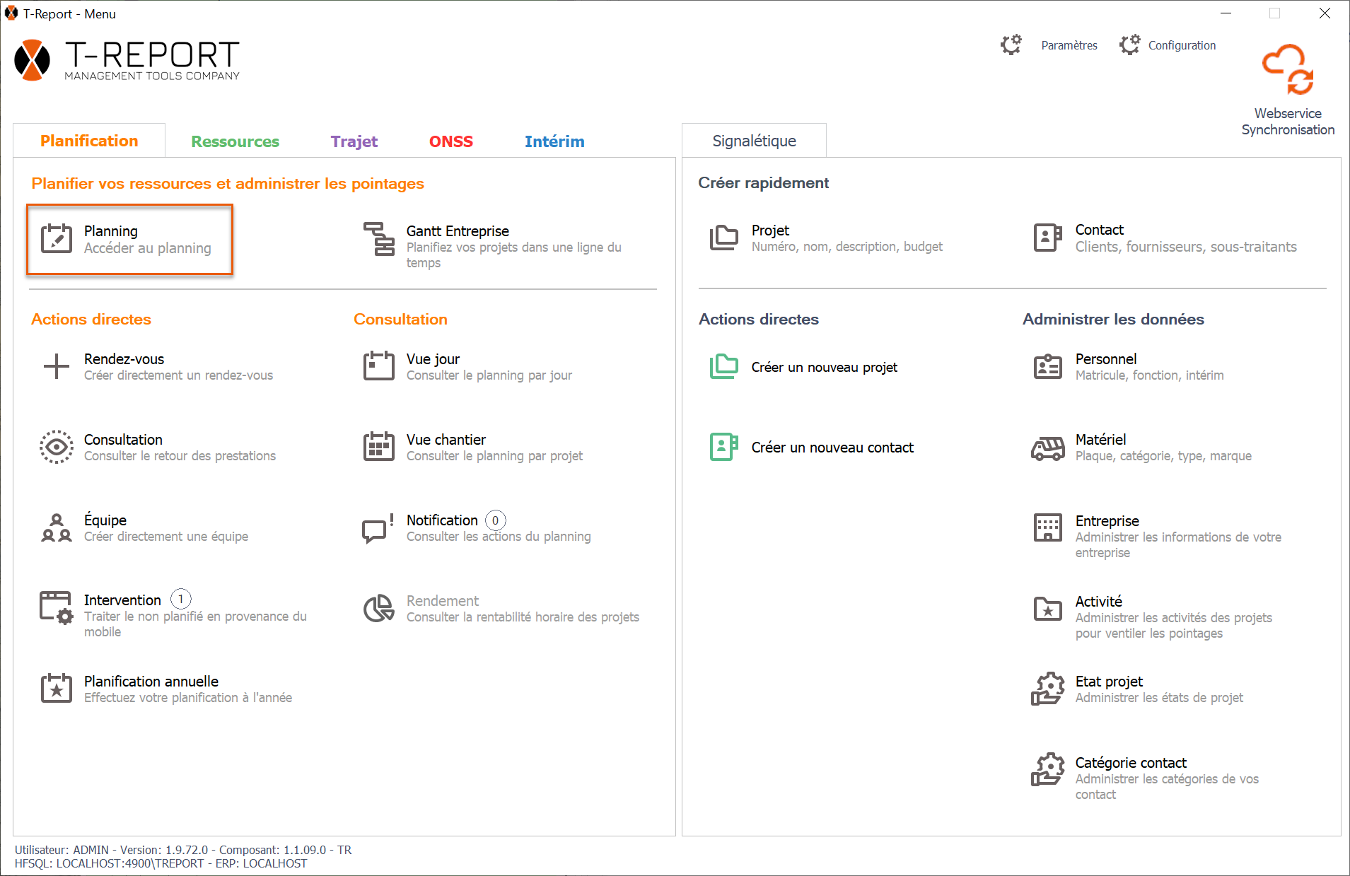Open the ONSS tab

[x=450, y=141]
